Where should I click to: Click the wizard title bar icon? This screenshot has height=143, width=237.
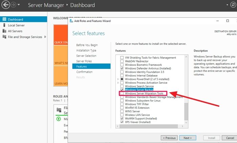(x=71, y=21)
